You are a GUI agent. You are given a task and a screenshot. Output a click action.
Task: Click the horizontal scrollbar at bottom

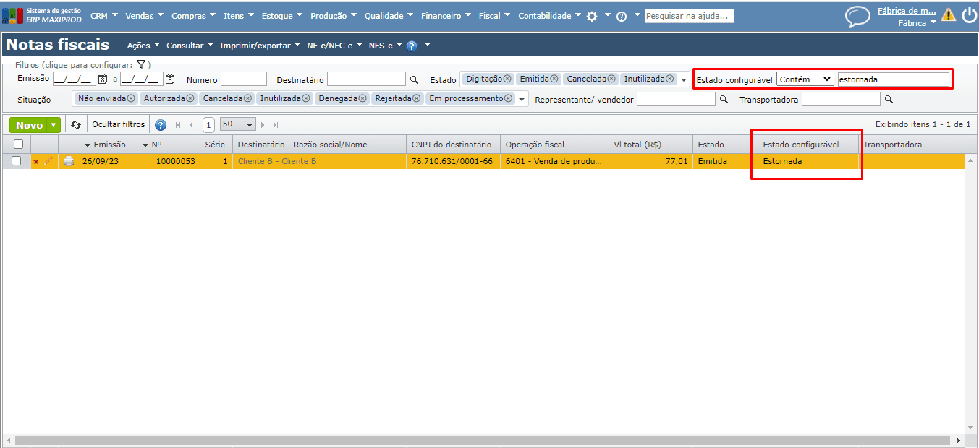(483, 440)
